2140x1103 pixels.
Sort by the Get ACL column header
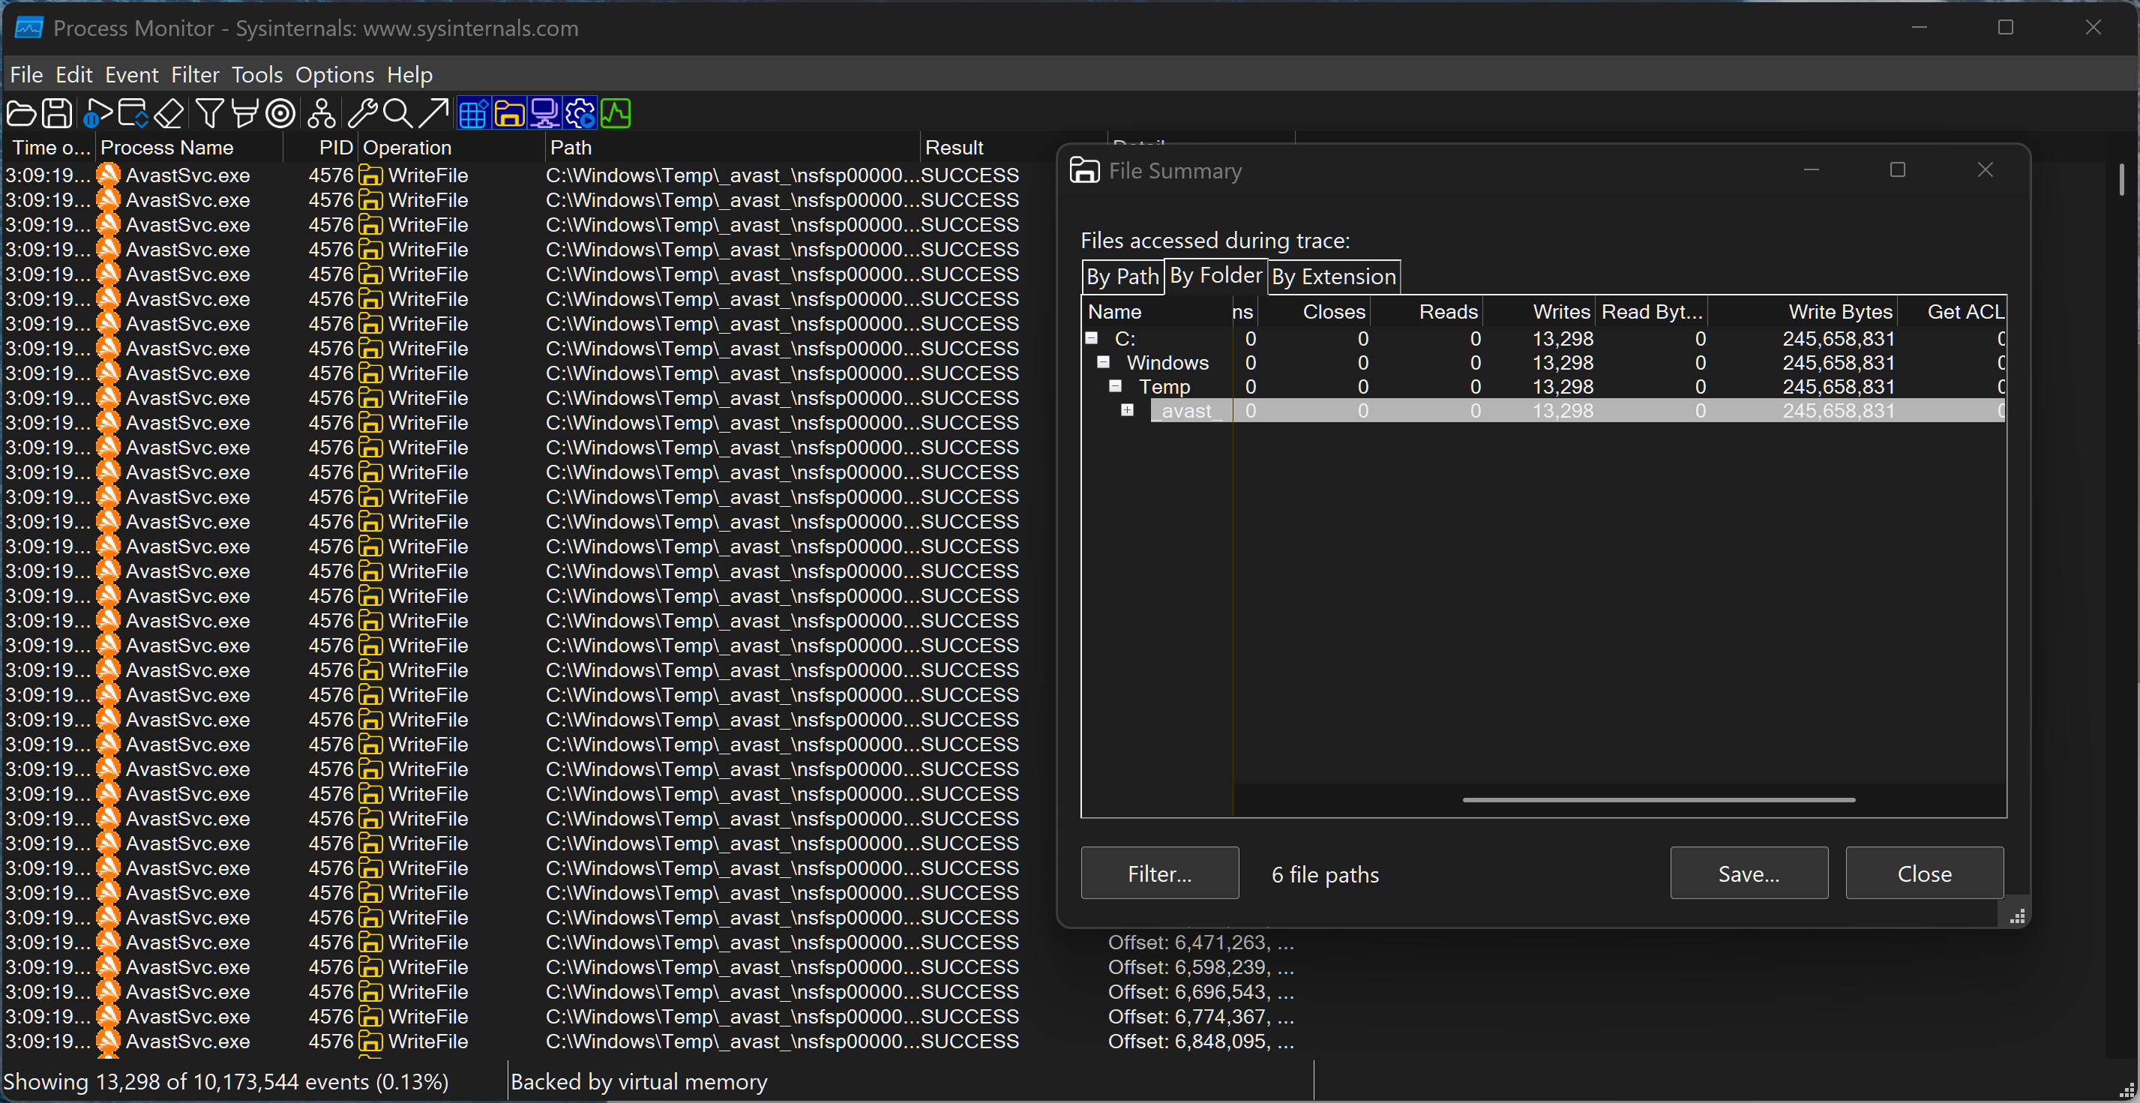tap(1953, 311)
